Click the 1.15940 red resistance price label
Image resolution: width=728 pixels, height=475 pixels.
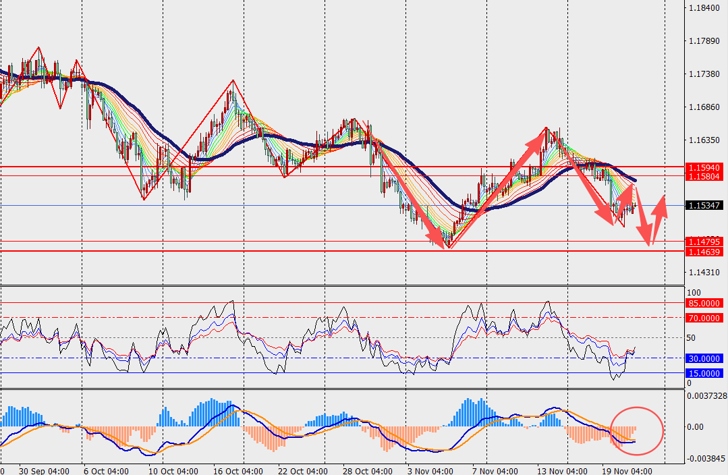click(704, 167)
